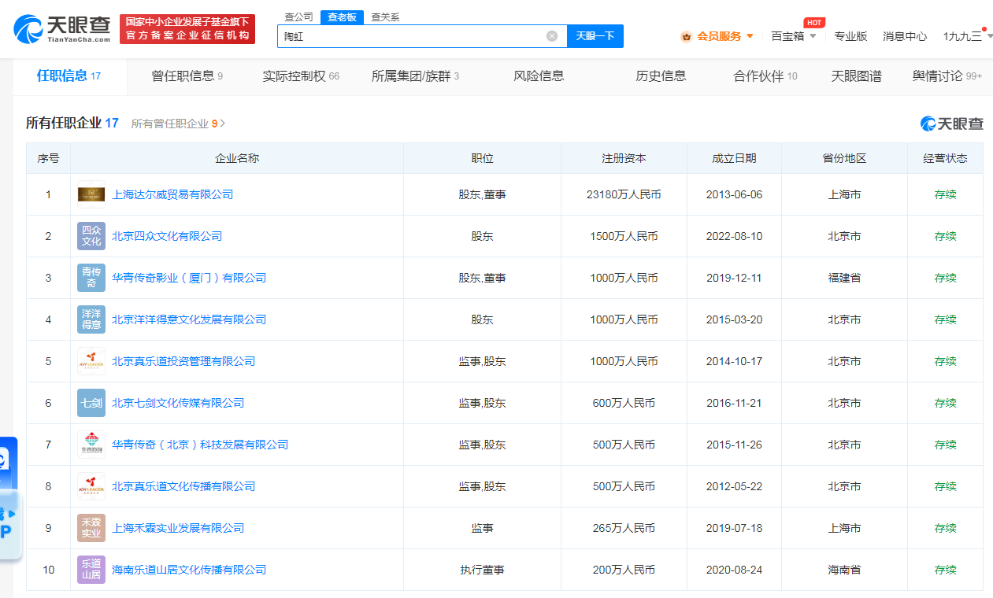Switch to 查公司 search tab
The image size is (993, 598).
pos(298,17)
